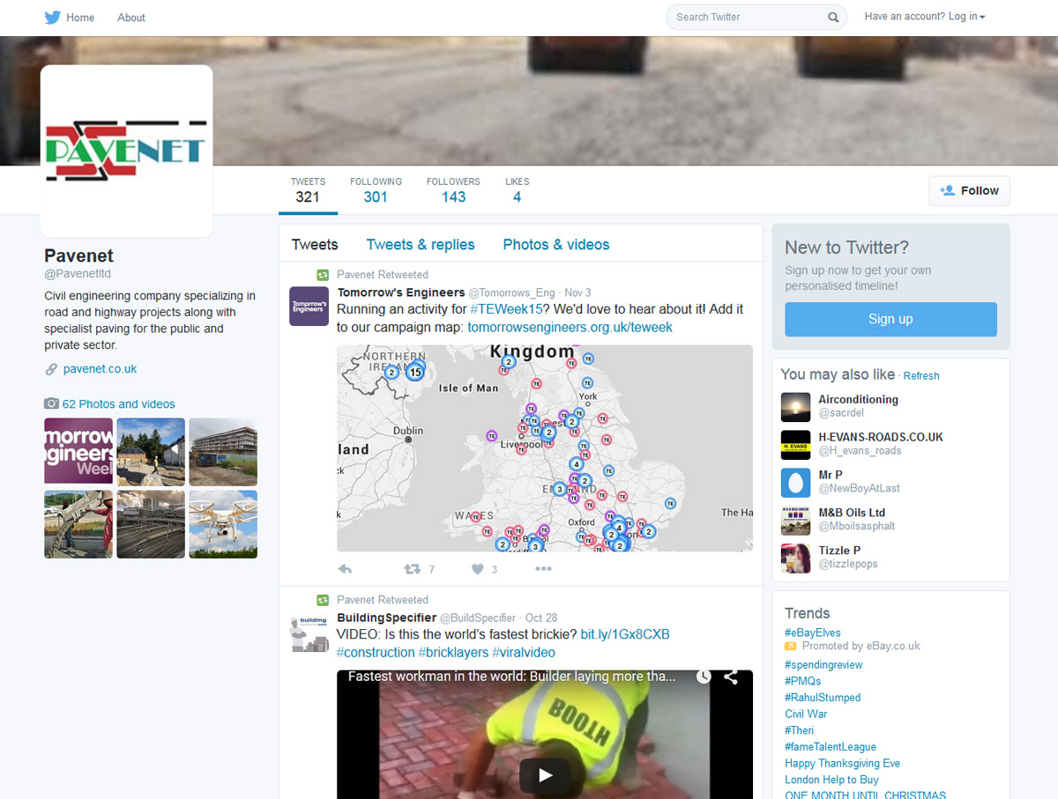This screenshot has width=1058, height=799.
Task: Open the #eBayElves trend
Action: click(813, 633)
